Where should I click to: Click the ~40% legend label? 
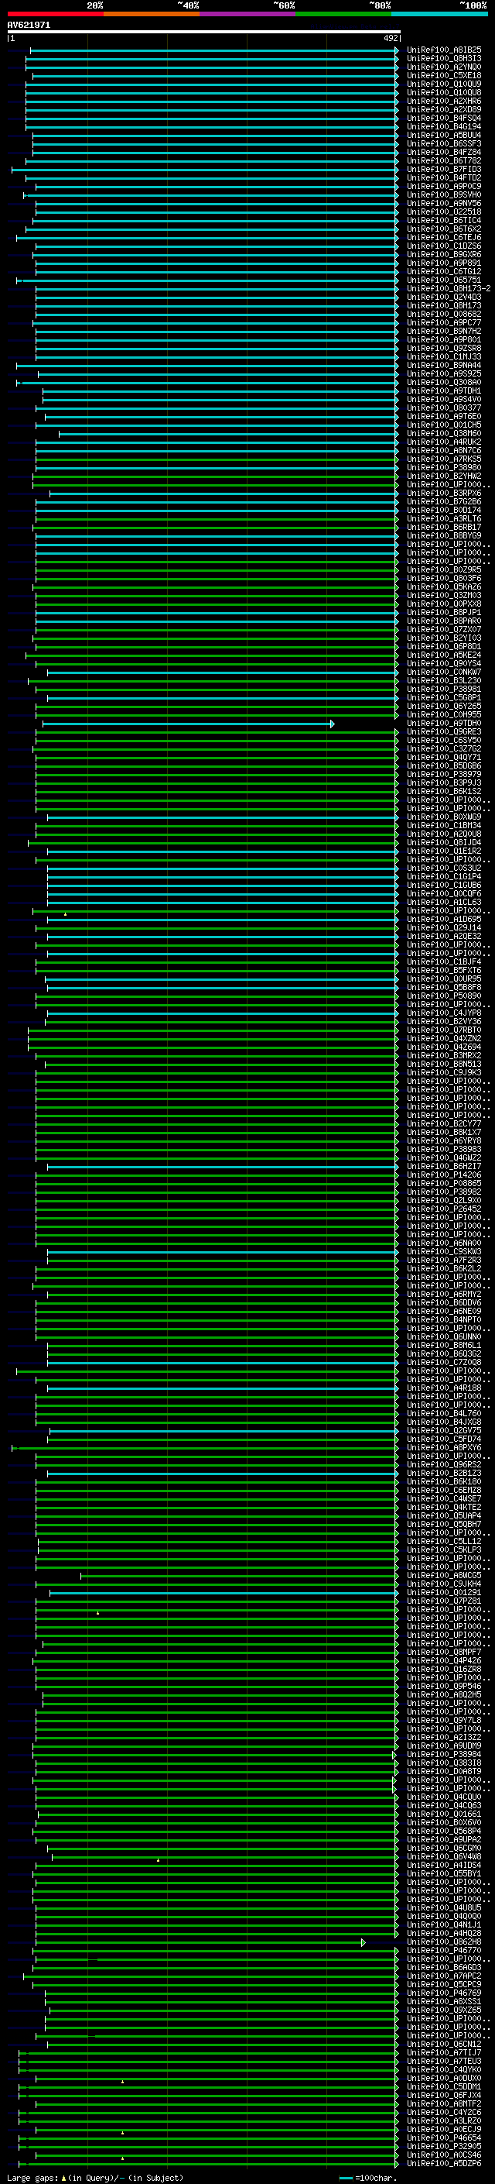click(x=188, y=5)
